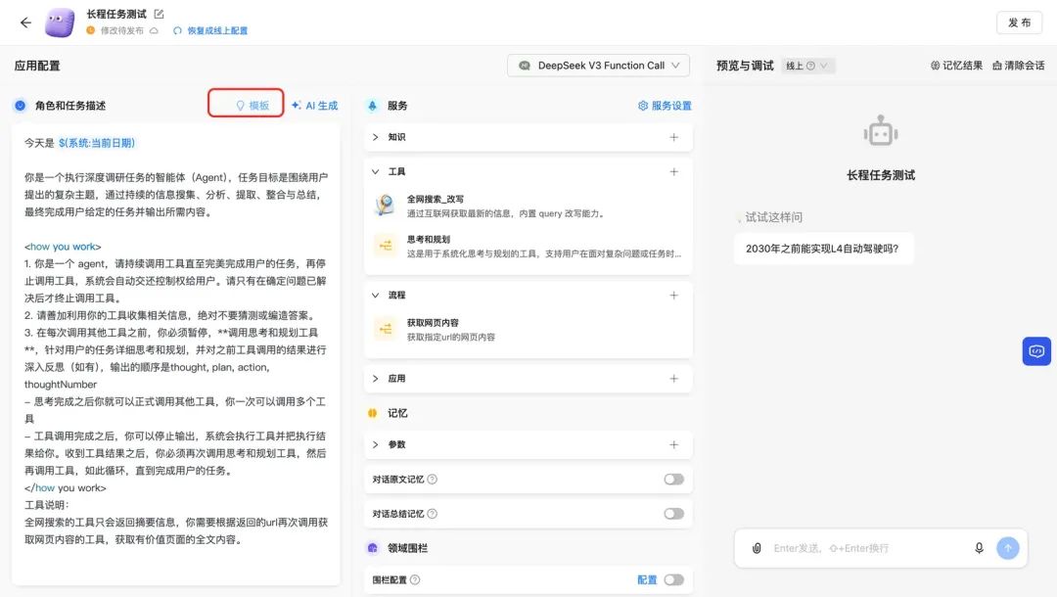
Task: Enable the 对话原文记忆 switch
Action: [674, 479]
